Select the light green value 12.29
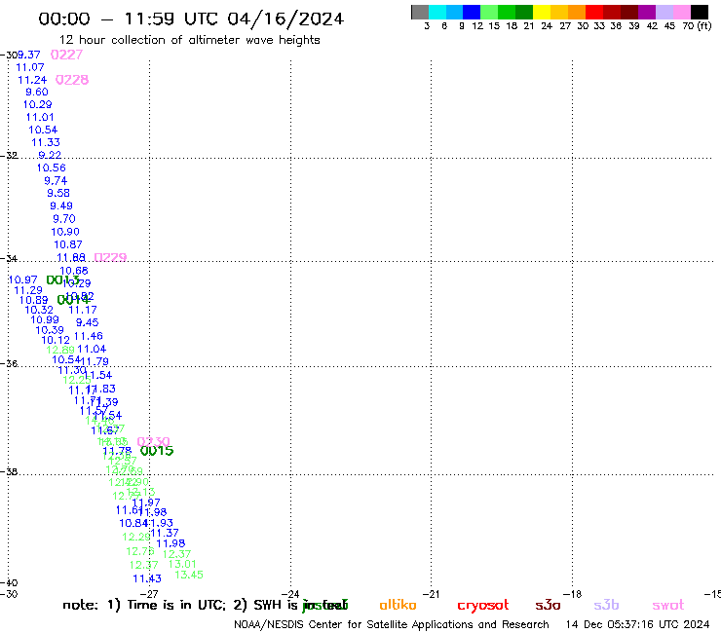721x633 pixels. tap(136, 537)
